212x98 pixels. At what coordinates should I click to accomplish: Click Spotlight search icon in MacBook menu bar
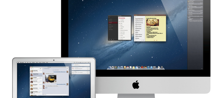(87, 63)
